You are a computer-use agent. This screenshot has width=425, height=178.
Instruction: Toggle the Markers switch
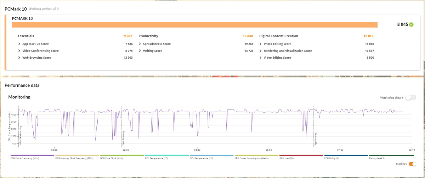[x=412, y=164]
